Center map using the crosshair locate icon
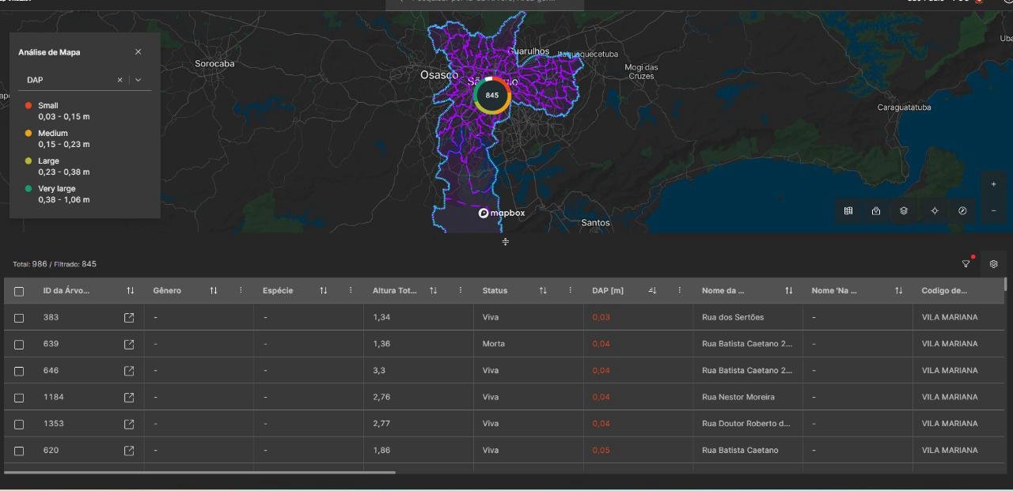 [935, 211]
